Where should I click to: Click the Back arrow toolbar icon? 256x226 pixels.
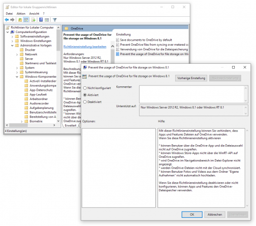(x=7, y=20)
